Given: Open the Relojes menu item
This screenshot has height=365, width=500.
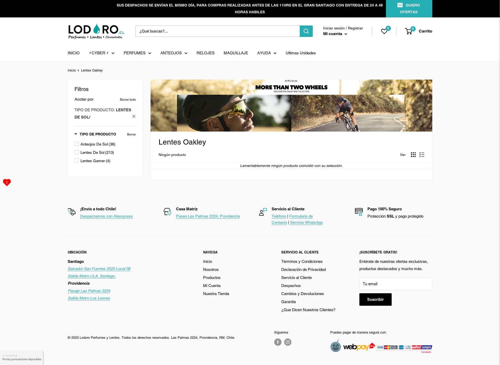Looking at the screenshot, I should click(205, 53).
